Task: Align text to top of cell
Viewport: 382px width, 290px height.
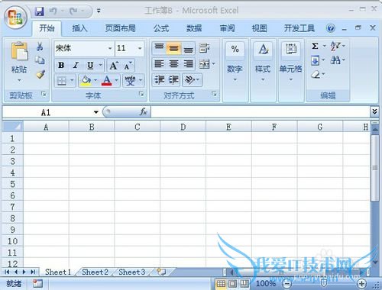Action: tap(159, 48)
